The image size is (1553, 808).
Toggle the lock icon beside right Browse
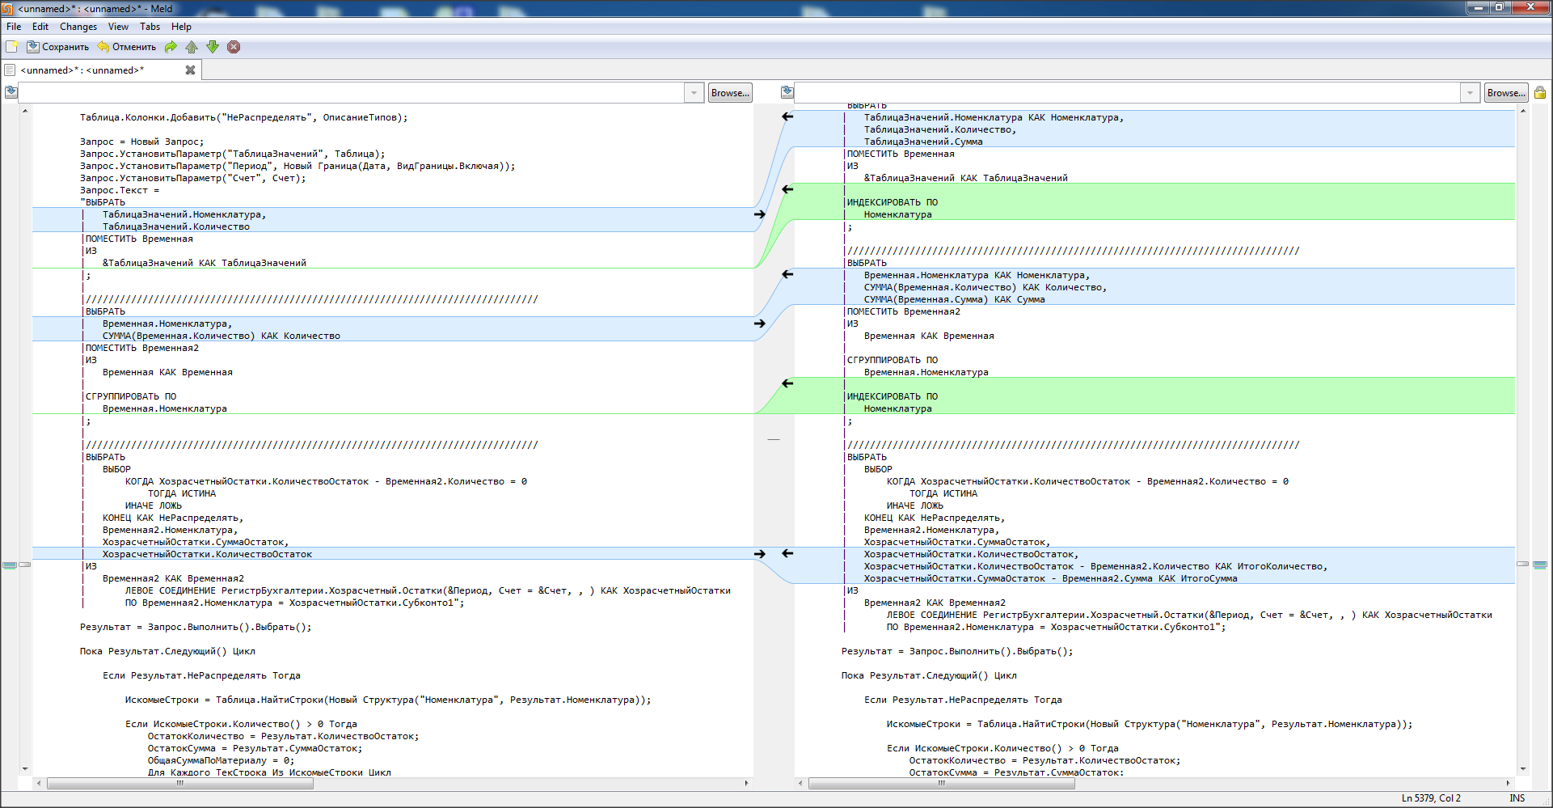(1540, 93)
